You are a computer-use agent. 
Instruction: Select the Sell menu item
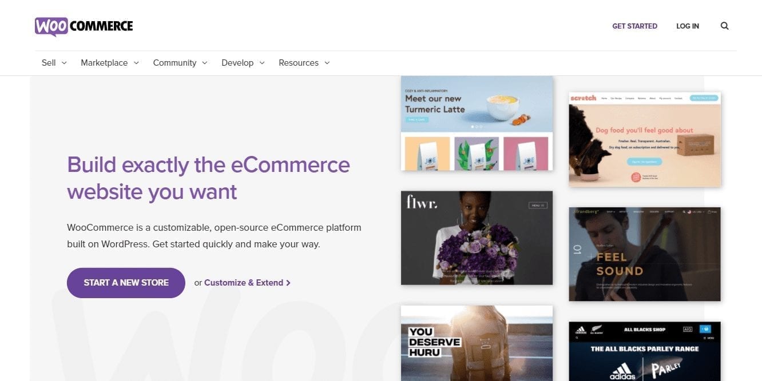[x=49, y=63]
